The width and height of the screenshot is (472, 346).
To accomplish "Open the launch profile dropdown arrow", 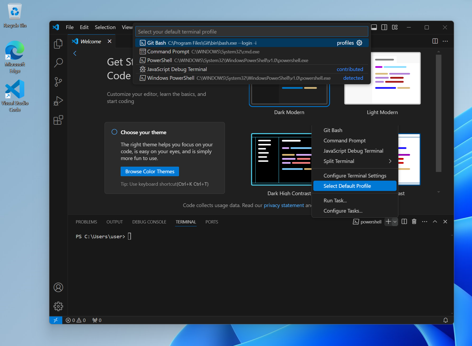I will (395, 222).
